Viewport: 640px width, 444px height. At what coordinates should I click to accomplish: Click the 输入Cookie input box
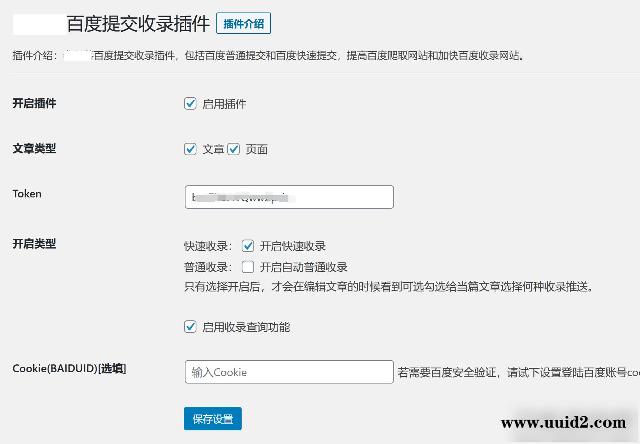288,372
